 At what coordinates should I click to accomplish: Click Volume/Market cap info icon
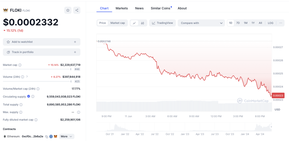38,89
